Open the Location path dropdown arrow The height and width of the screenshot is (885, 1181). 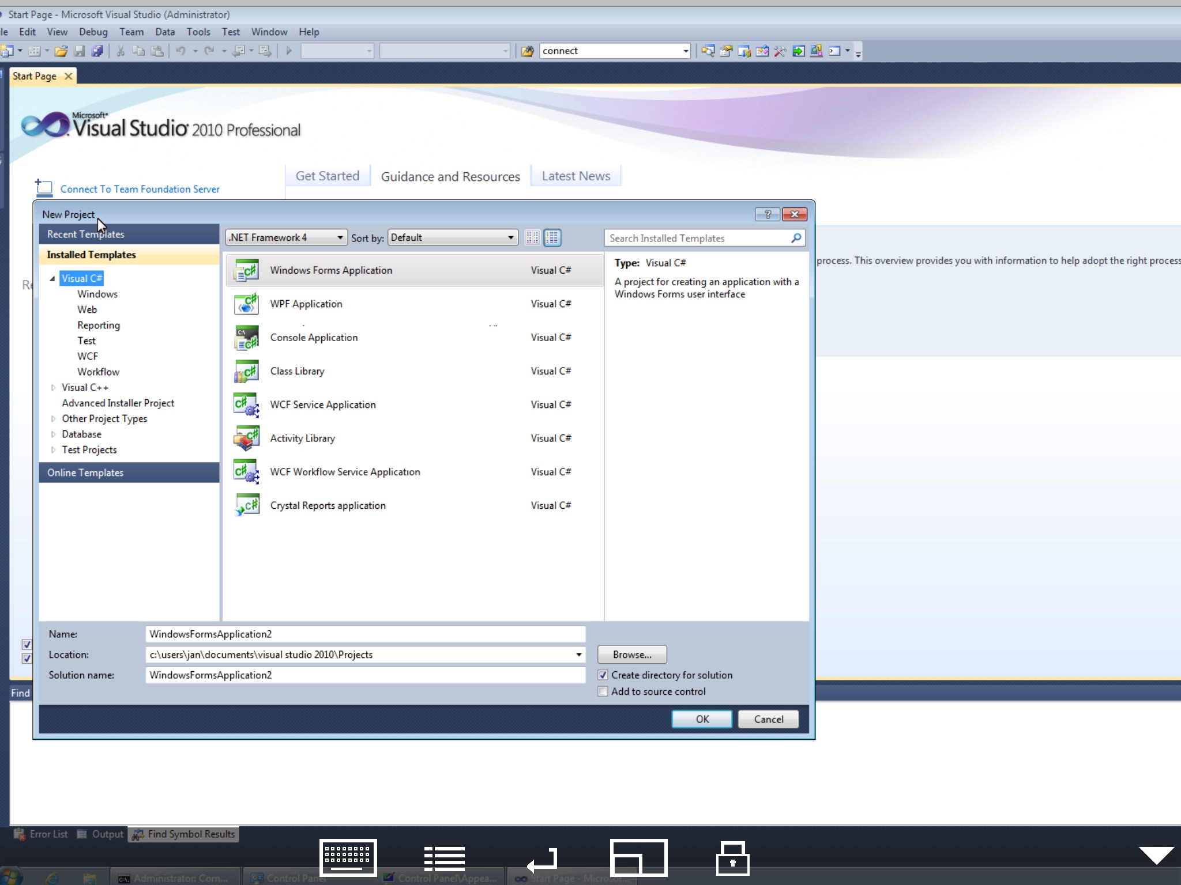578,655
